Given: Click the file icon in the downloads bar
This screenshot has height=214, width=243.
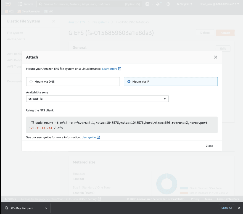Looking at the screenshot, I should pos(7,208).
